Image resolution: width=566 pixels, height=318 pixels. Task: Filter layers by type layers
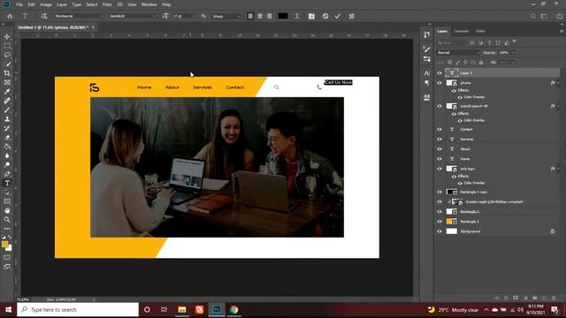(489, 43)
